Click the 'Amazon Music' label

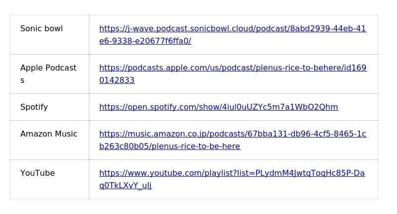coord(49,134)
